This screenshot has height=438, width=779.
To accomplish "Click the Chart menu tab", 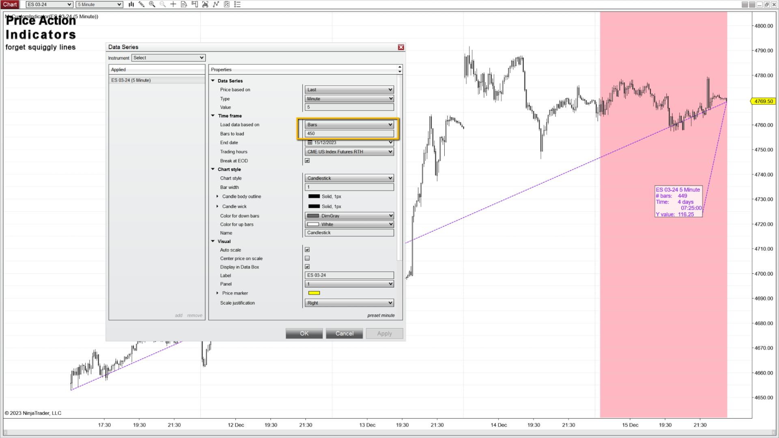I will pos(10,4).
